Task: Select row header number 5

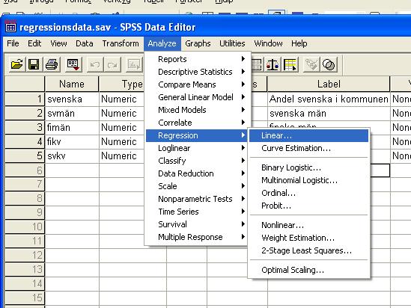Action: tap(25, 156)
